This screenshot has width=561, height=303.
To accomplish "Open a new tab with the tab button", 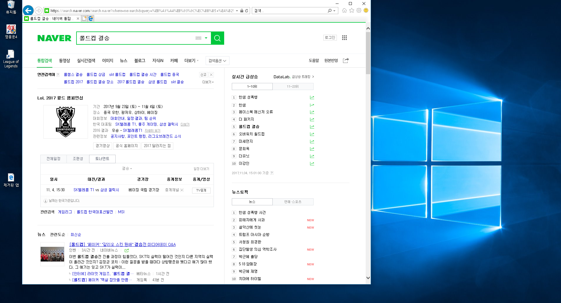I will click(84, 19).
